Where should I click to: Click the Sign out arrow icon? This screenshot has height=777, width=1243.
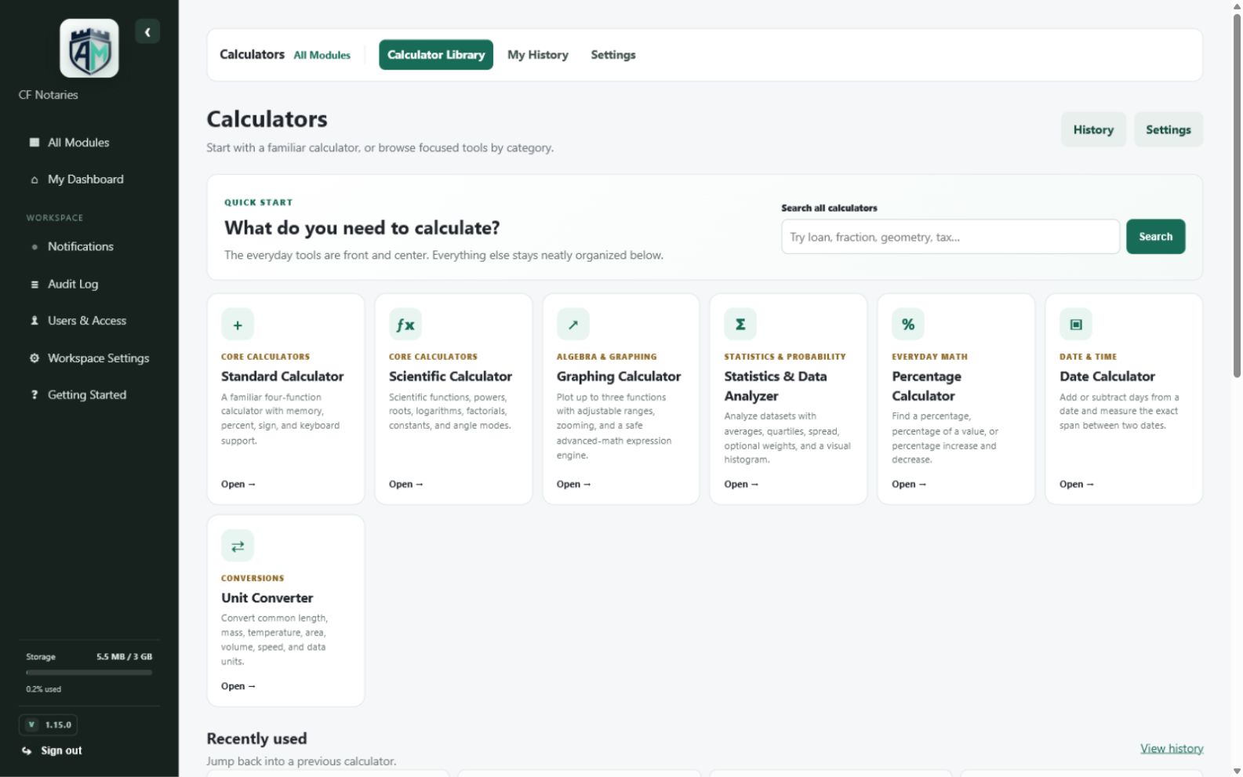(x=27, y=750)
